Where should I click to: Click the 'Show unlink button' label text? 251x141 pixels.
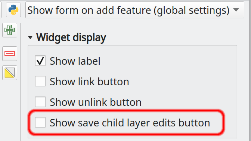tap(96, 102)
